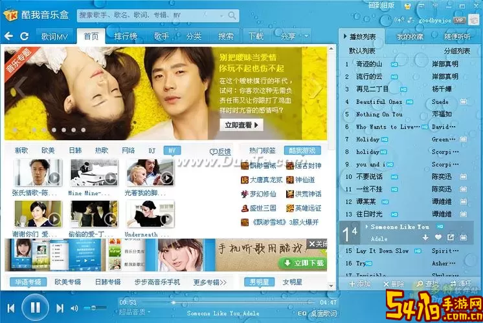Click the 添加 plus icon button

pyautogui.click(x=360, y=284)
